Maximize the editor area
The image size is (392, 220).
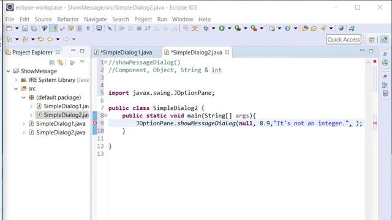pyautogui.click(x=371, y=51)
